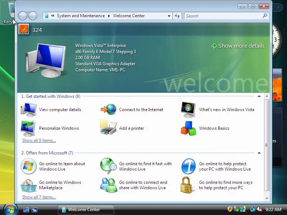The width and height of the screenshot is (287, 215).
Task: Select the Personalize Windows icon
Action: tap(28, 128)
